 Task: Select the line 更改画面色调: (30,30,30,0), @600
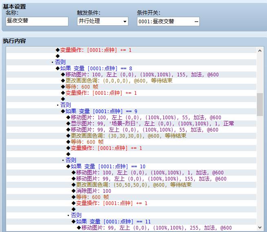(x=131, y=136)
